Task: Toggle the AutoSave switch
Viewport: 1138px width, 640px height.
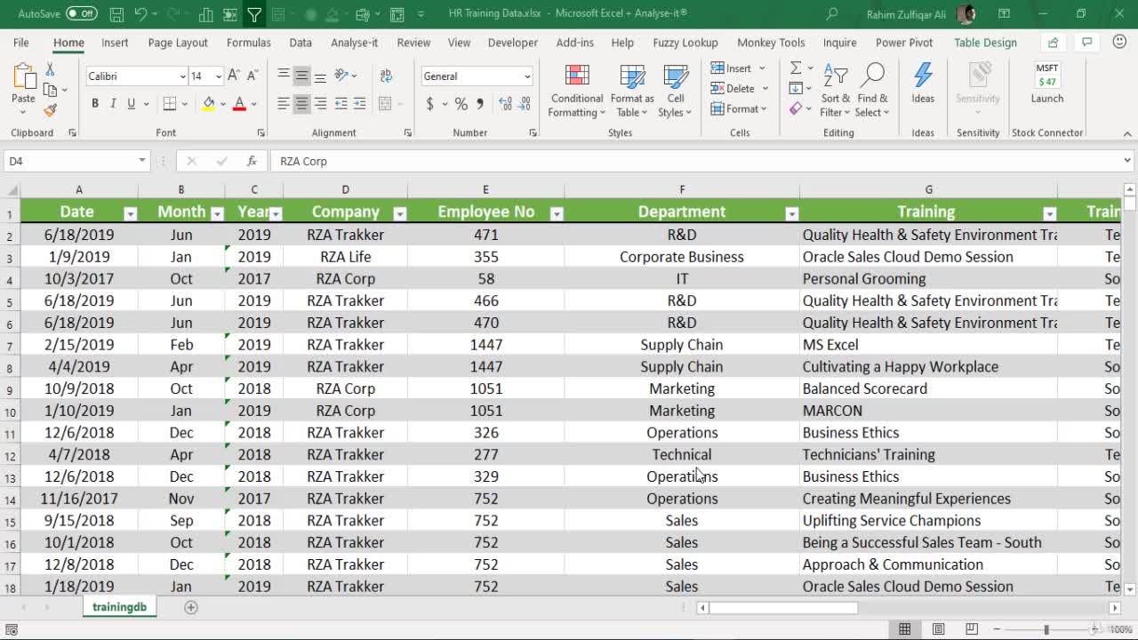Action: click(x=81, y=14)
